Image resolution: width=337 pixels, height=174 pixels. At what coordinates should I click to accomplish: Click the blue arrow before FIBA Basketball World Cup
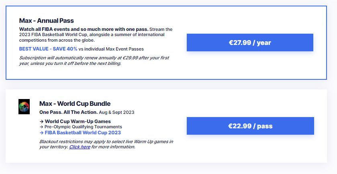(x=41, y=133)
